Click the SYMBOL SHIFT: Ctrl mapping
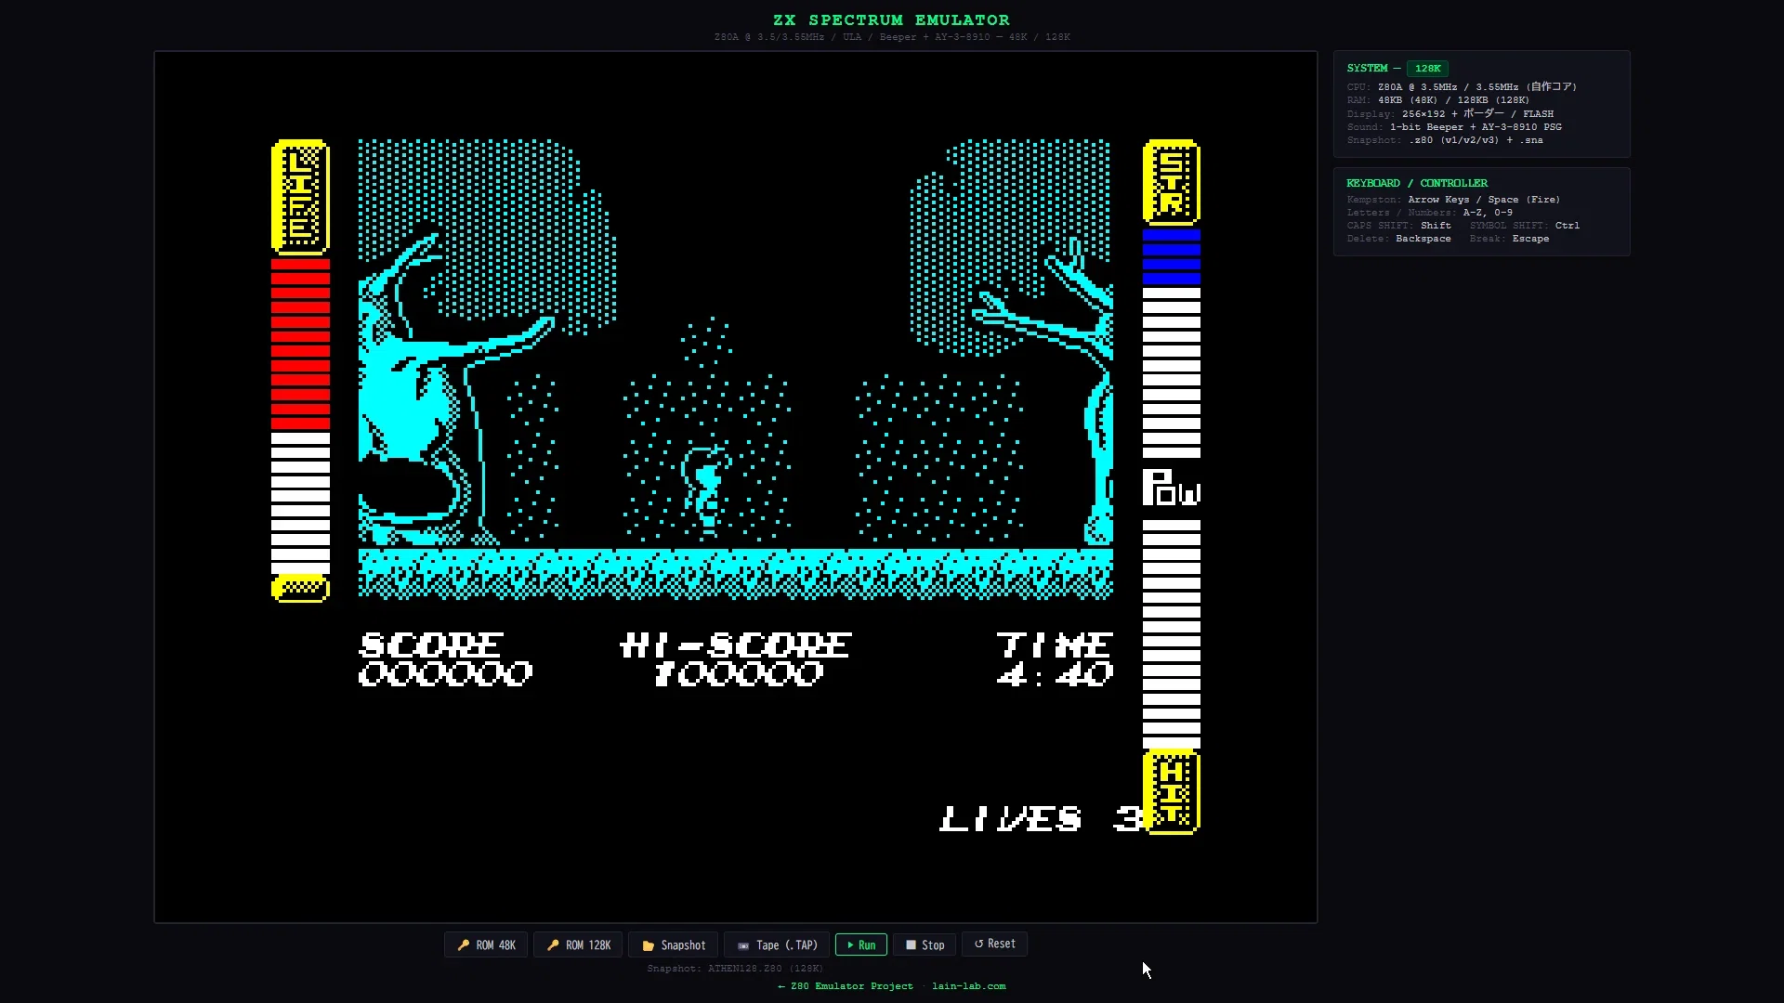 point(1525,226)
